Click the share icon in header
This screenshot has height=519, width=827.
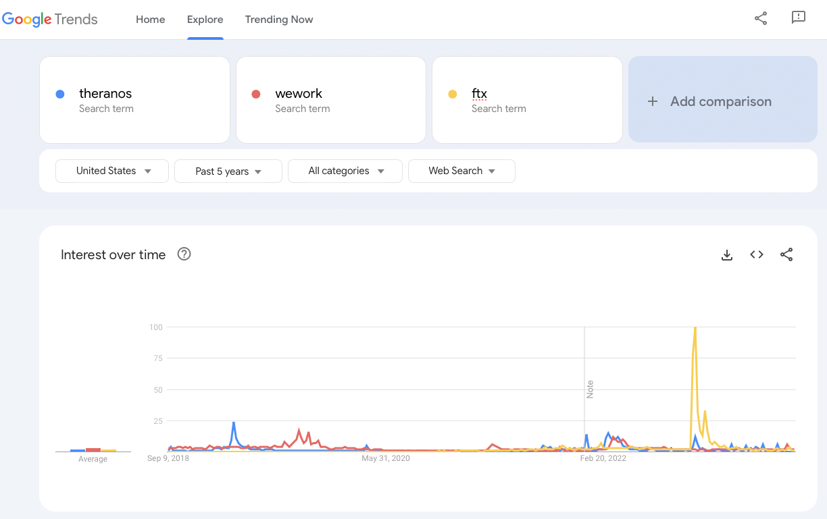pyautogui.click(x=761, y=19)
